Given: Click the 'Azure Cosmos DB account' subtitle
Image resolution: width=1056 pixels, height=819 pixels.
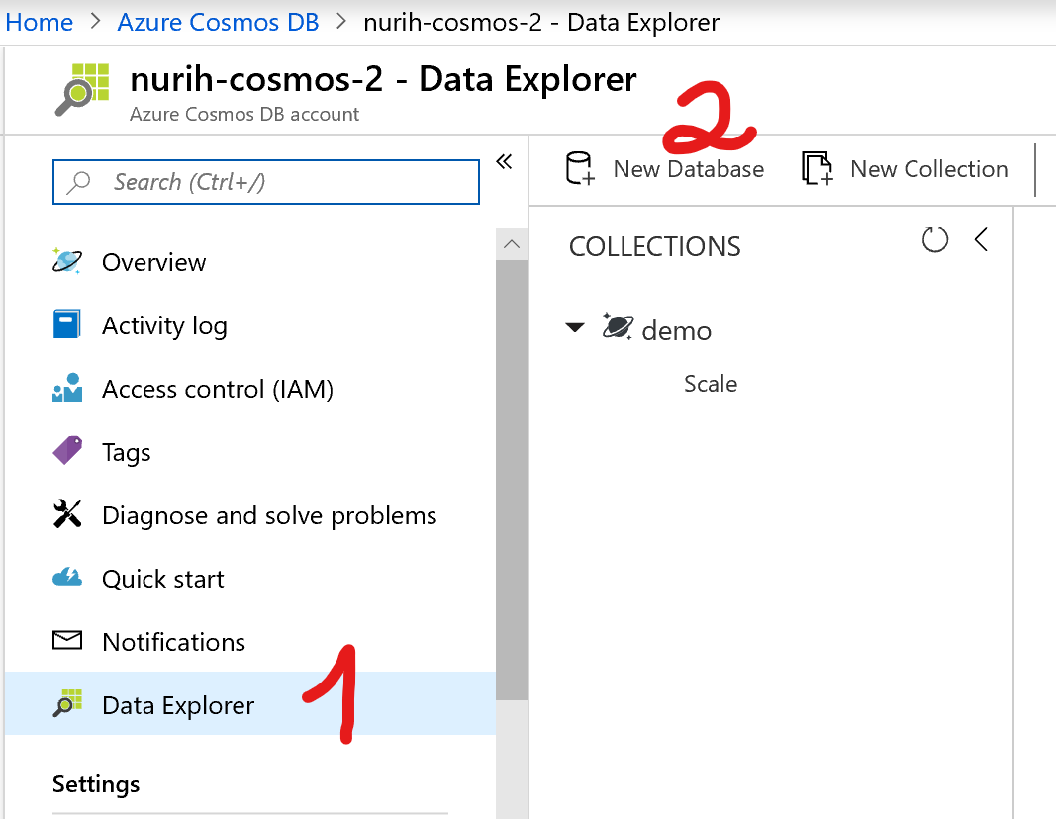Looking at the screenshot, I should point(244,115).
